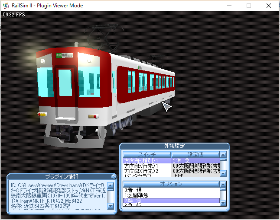Image resolution: width=280 pixels, height=220 pixels.
Task: Click the 設定値 column header
Action: [195, 154]
